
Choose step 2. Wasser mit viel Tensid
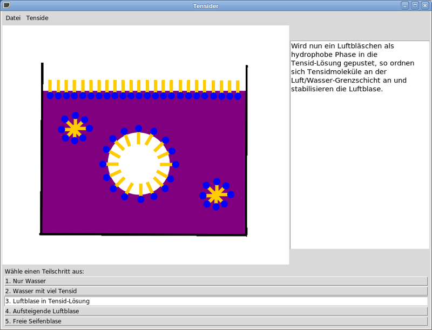coord(216,291)
